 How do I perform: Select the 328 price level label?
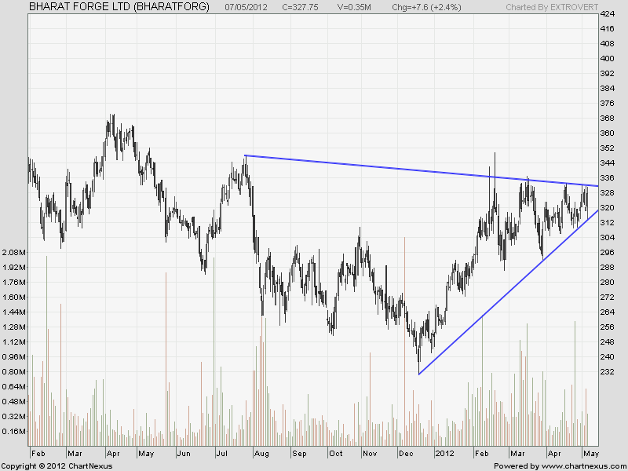tap(607, 193)
